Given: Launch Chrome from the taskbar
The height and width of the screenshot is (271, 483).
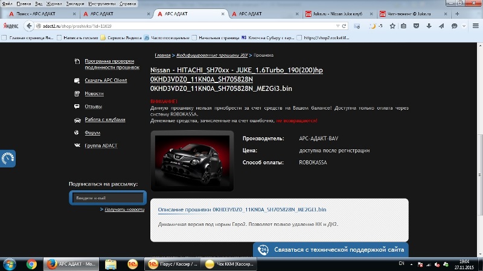Looking at the screenshot, I should pos(31,264).
